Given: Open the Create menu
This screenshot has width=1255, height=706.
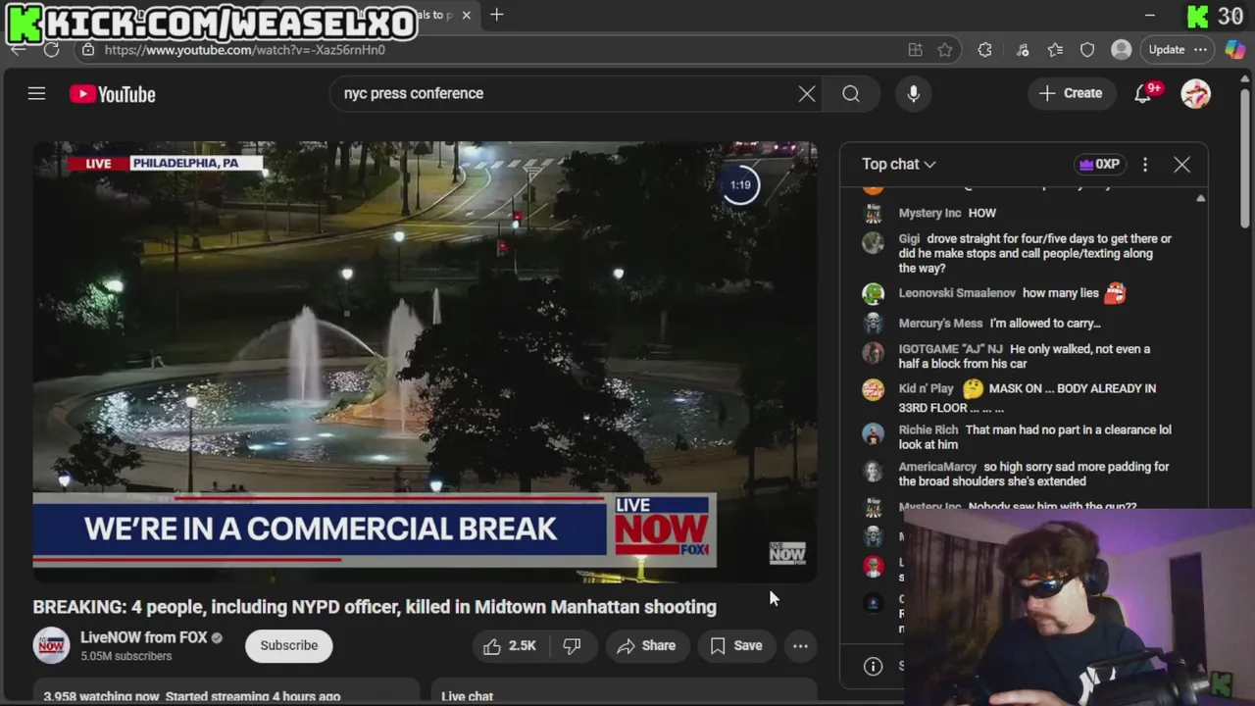Looking at the screenshot, I should 1071,93.
